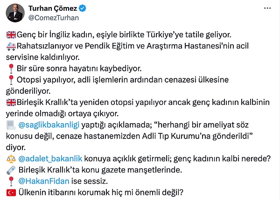
Task: Open the @ComezTurhan handle
Action: [x=54, y=18]
